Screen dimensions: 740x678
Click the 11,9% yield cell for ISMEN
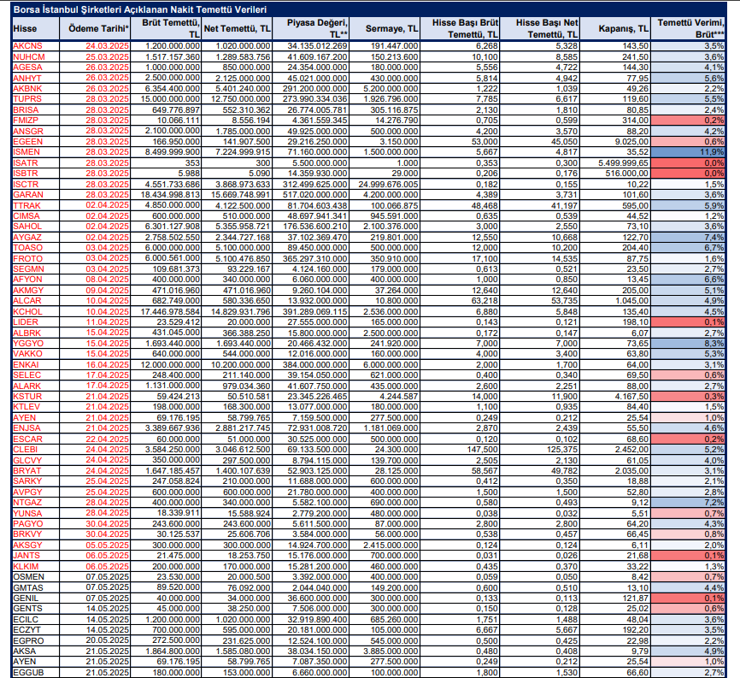[688, 152]
